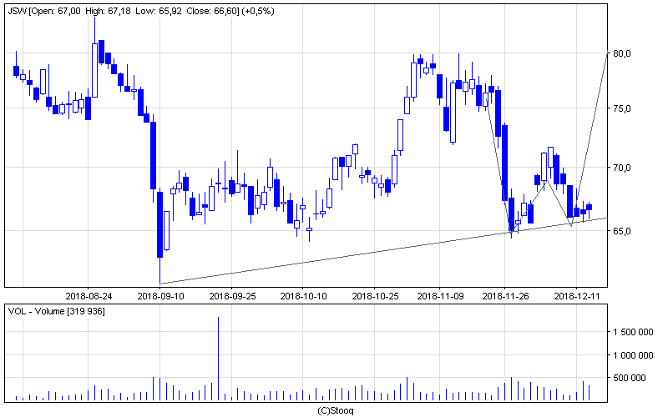Image resolution: width=668 pixels, height=417 pixels.
Task: Select the 2018-12-11 date label
Action: point(577,296)
